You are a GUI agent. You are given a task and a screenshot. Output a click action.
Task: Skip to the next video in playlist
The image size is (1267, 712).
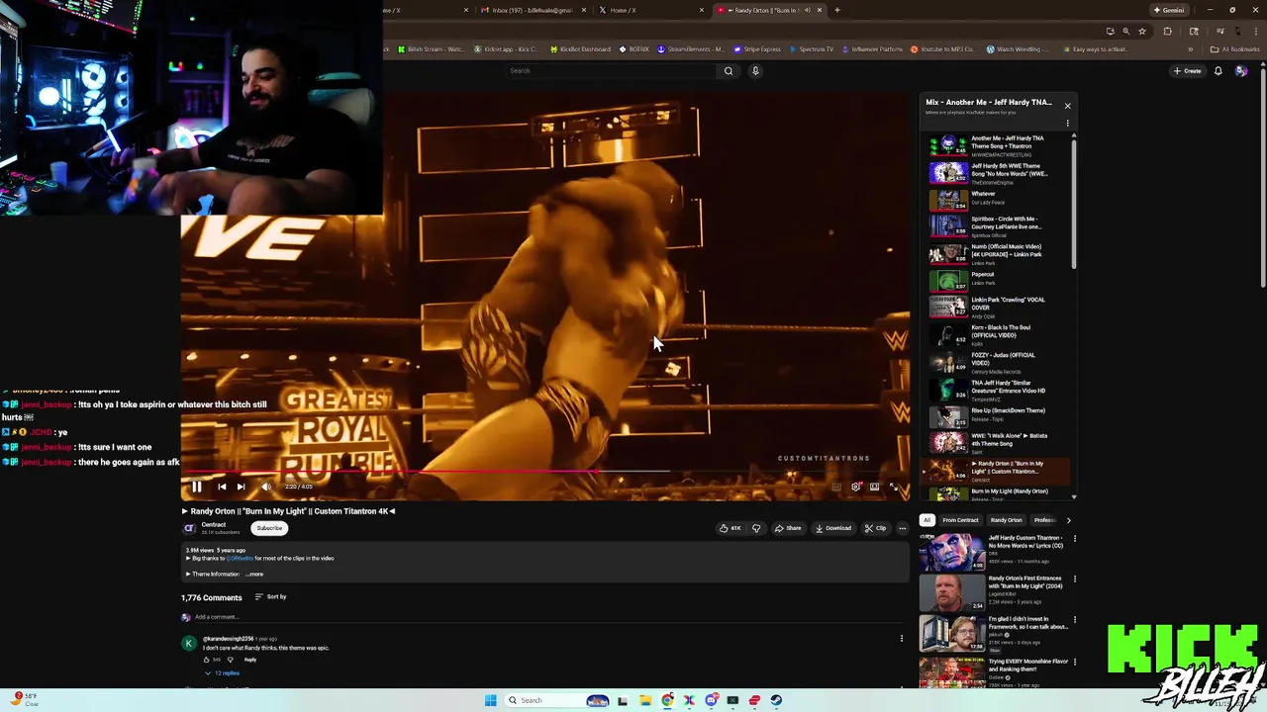(241, 487)
